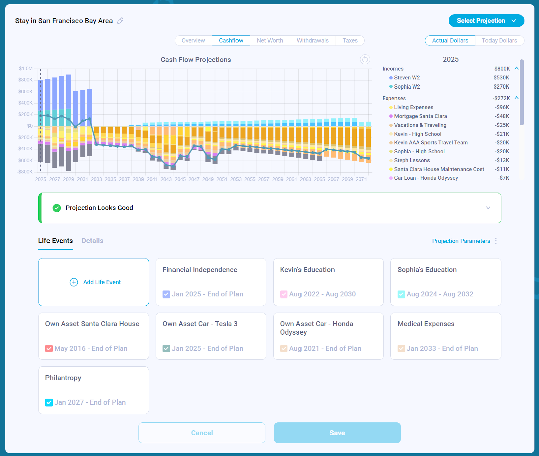539x456 pixels.
Task: Click the 2025 dashed marker on chart
Action: click(x=41, y=120)
